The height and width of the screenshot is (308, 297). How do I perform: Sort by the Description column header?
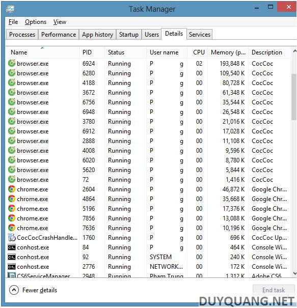pyautogui.click(x=269, y=52)
